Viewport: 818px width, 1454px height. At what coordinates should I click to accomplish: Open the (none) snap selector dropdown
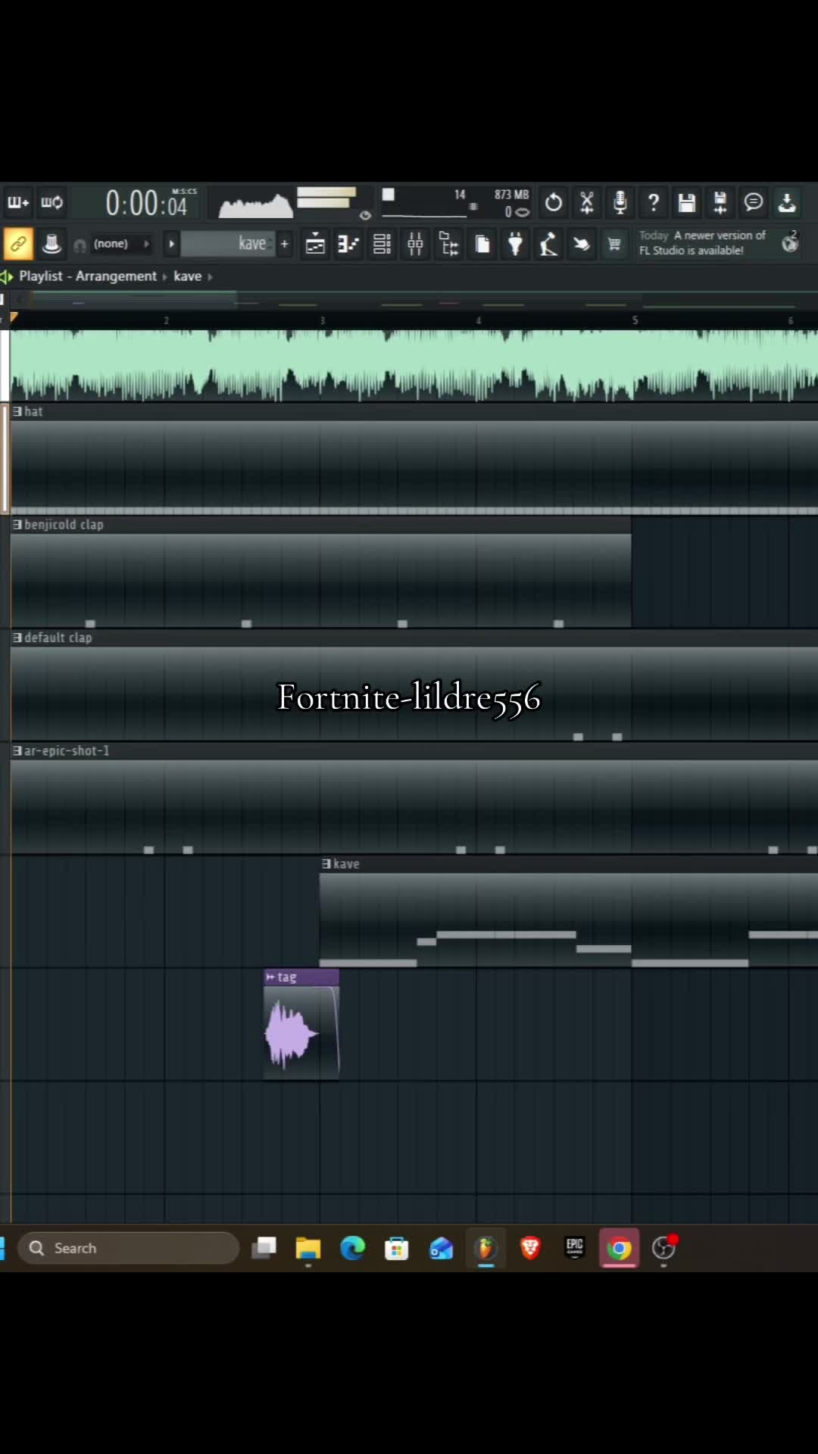point(121,244)
